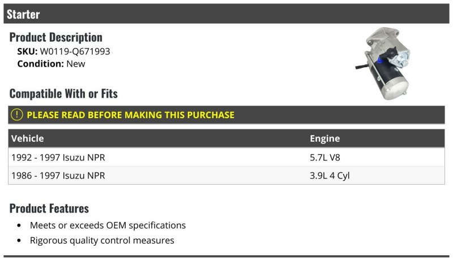Click the bullet before 'Meets or exceeds'

point(19,225)
